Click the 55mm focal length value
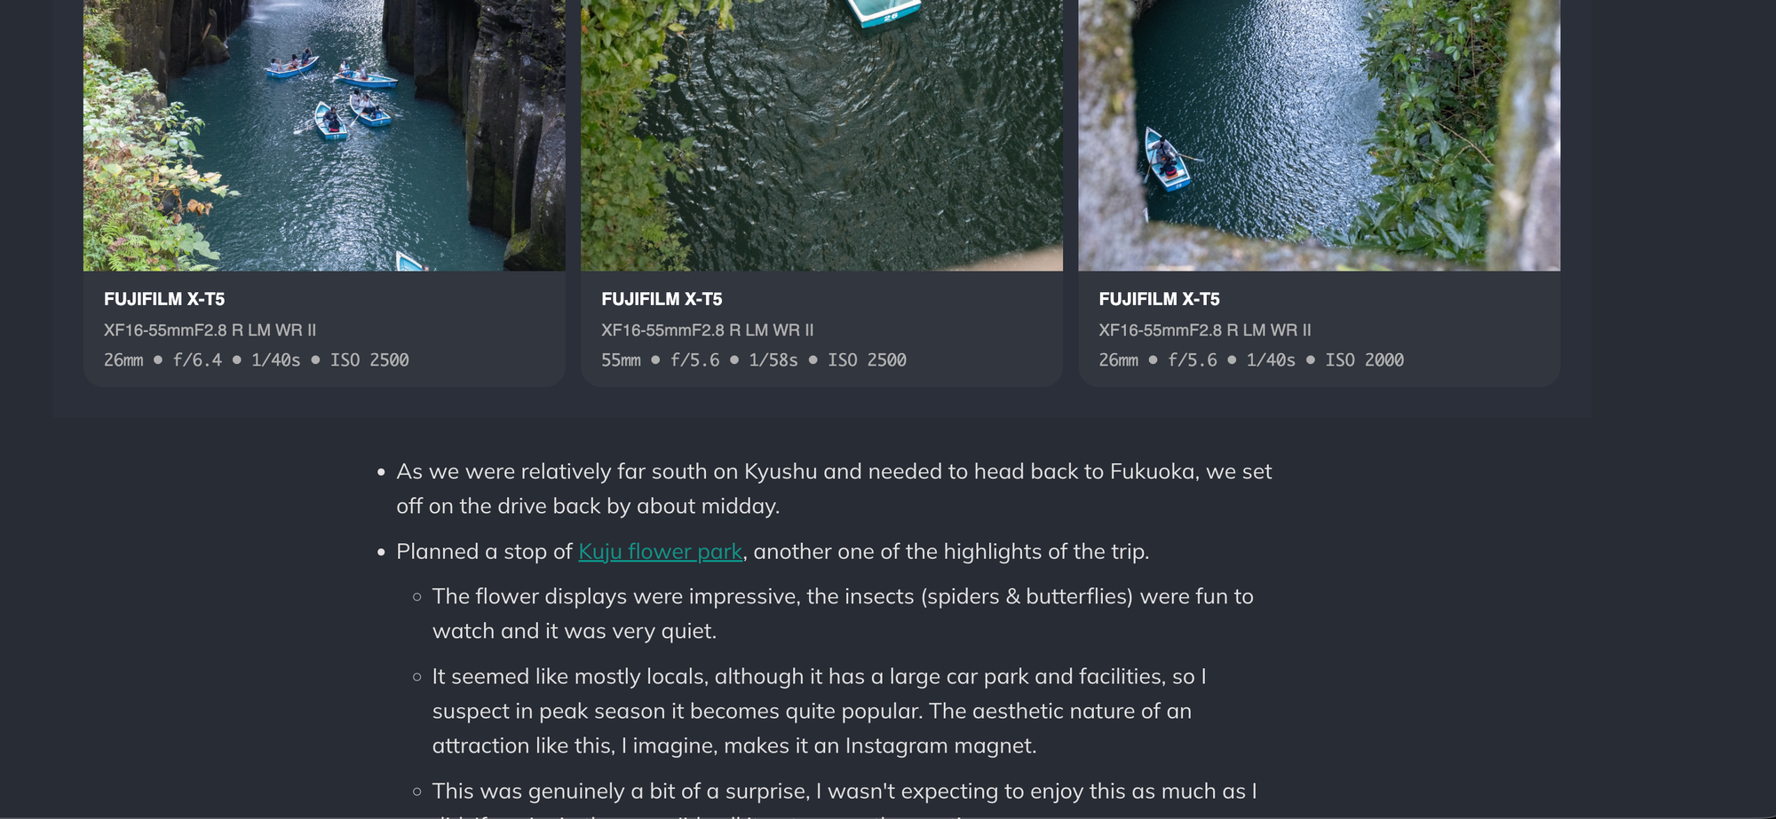1776x819 pixels. [621, 360]
